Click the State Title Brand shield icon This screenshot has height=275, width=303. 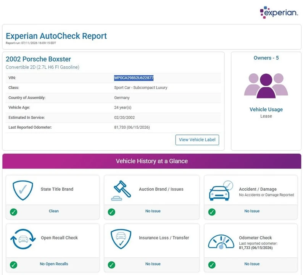(x=23, y=190)
